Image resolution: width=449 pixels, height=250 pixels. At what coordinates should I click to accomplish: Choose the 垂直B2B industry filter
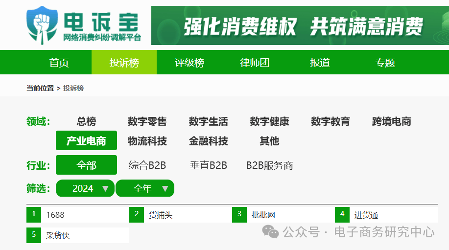coord(209,165)
